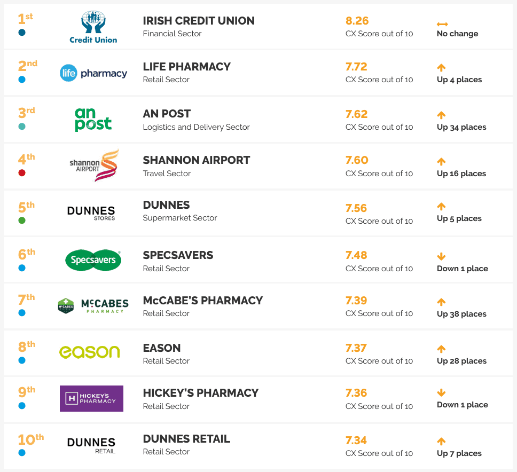517x472 pixels.
Task: Select the DUNNES RETAIL title
Action: [186, 439]
